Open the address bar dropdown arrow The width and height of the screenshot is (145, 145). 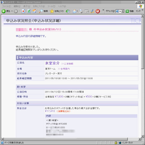coord(123,11)
